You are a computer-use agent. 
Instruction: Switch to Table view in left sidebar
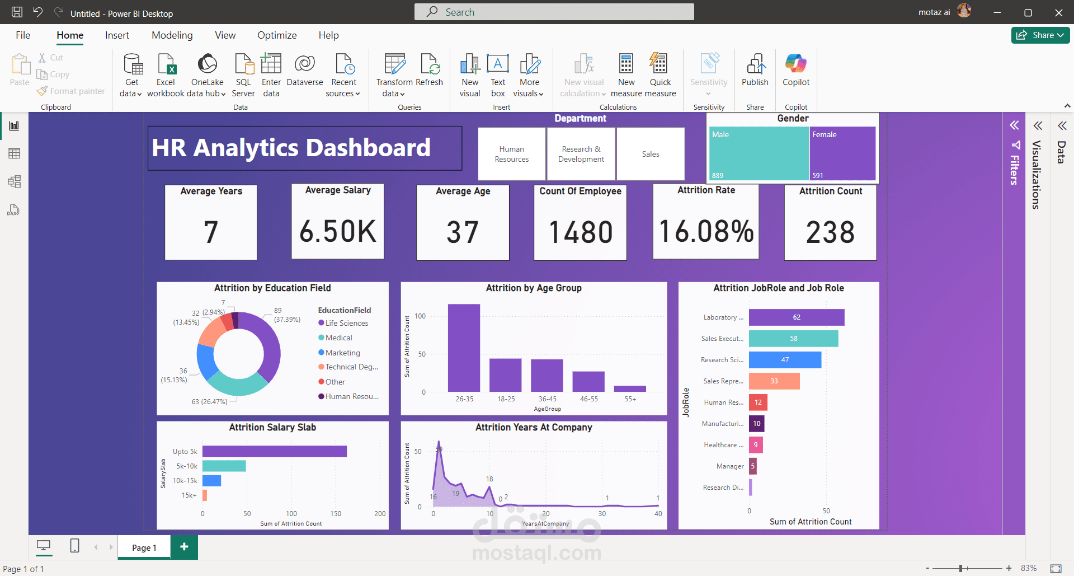point(14,153)
